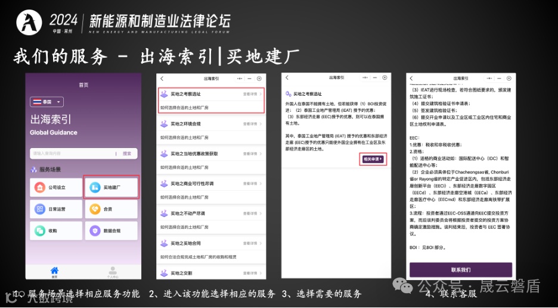Select the 买地之买地合同 list item icon

(x=164, y=243)
